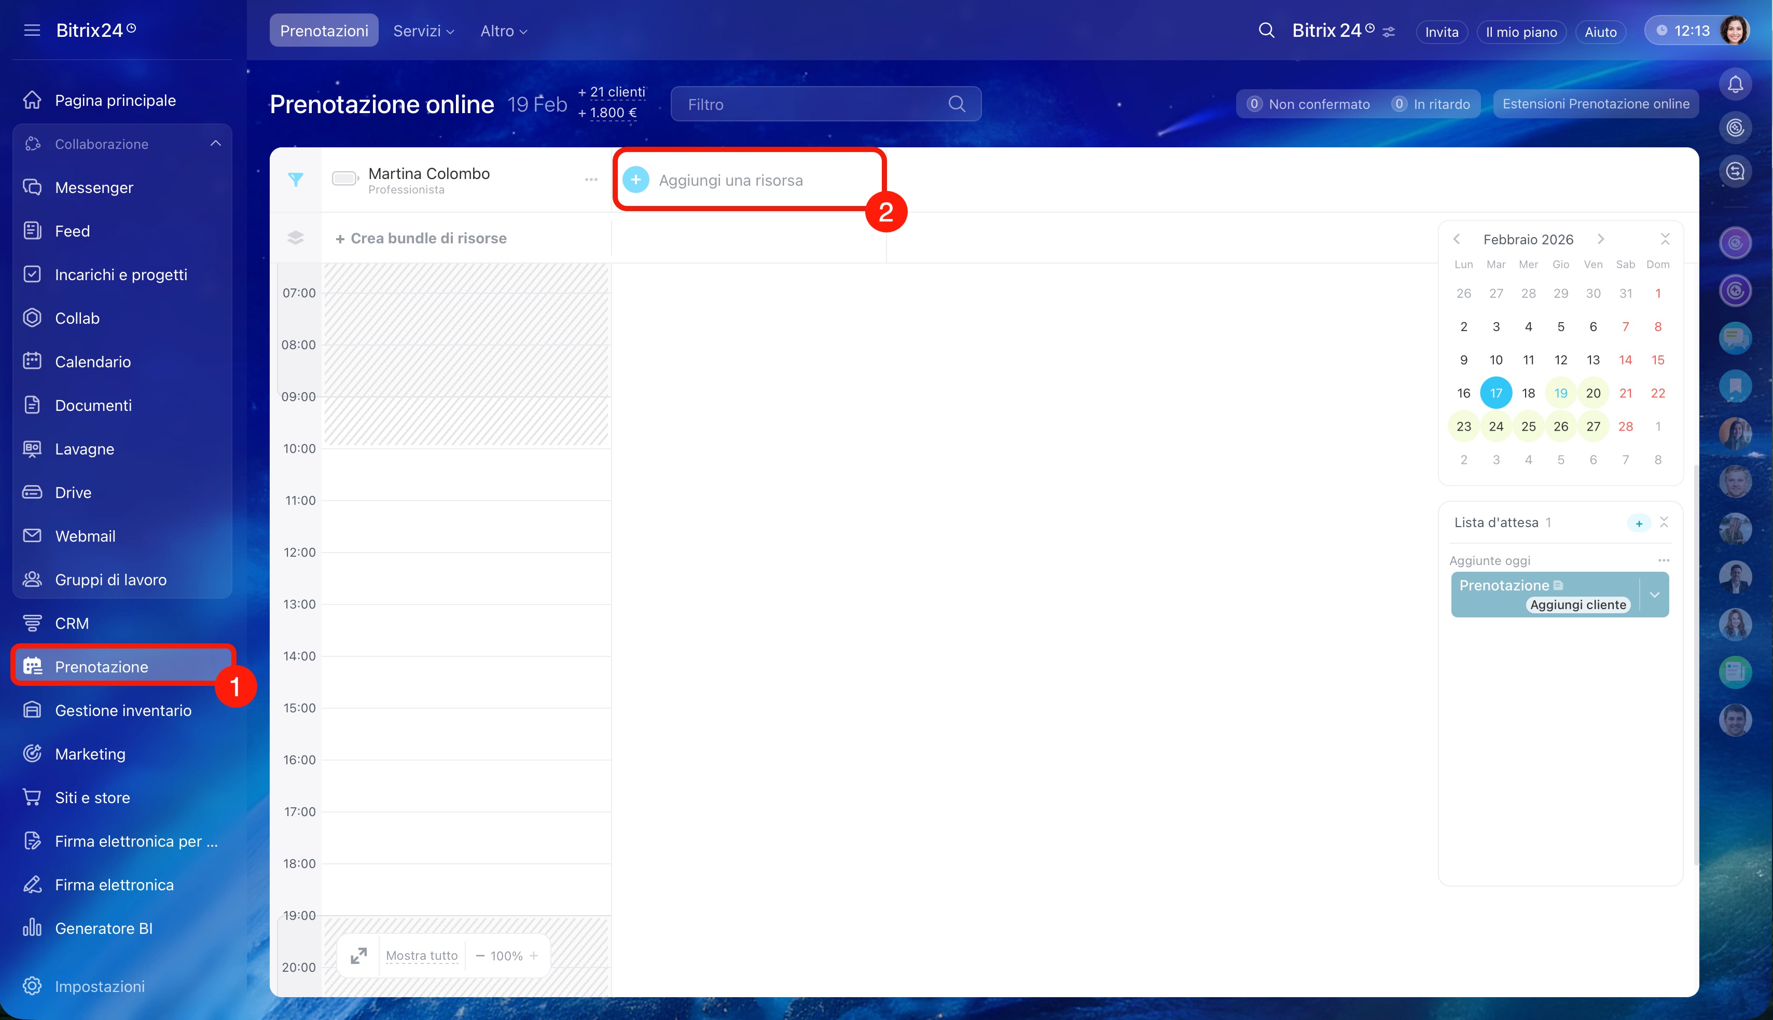Screen dimensions: 1773x1020
Task: Toggle the hamburger menu icon
Action: (32, 30)
